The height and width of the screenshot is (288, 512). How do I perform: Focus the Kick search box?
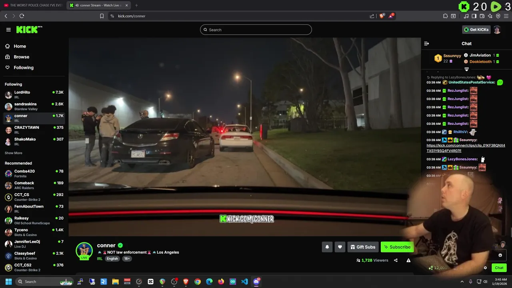[256, 30]
